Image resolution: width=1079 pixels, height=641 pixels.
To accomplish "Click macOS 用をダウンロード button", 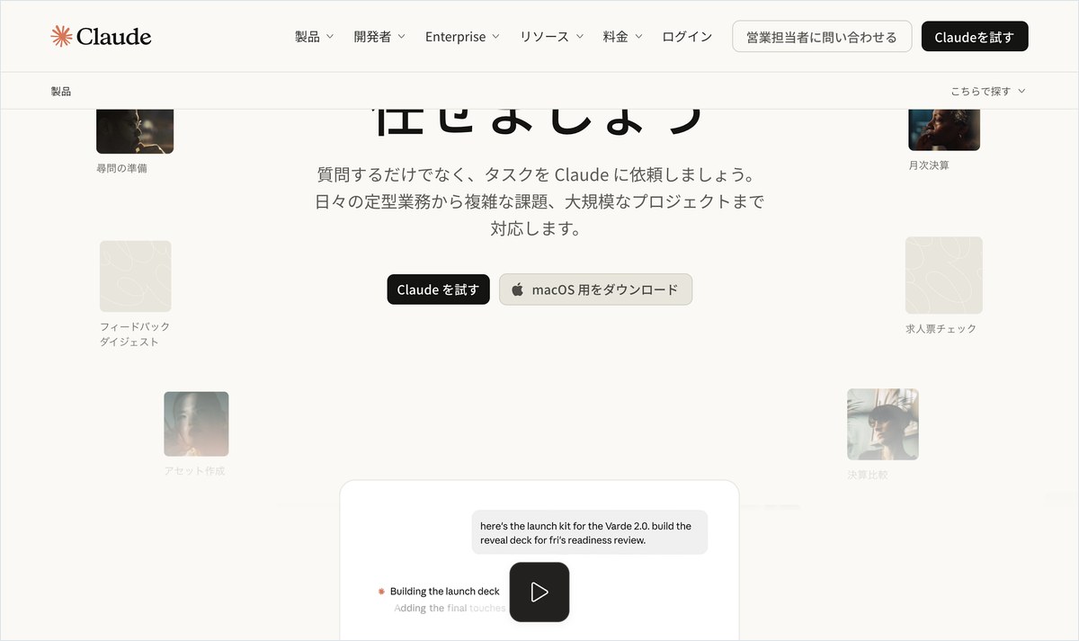I will 595,289.
